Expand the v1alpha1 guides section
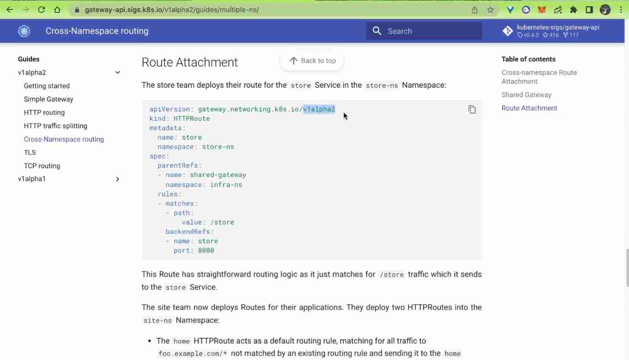This screenshot has height=360, width=629. pyautogui.click(x=118, y=179)
